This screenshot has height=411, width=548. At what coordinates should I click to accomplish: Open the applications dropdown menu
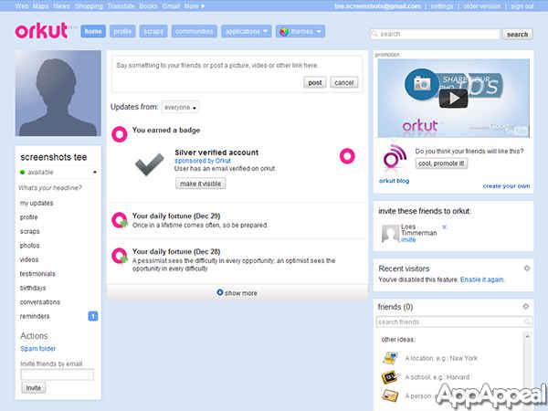point(246,31)
